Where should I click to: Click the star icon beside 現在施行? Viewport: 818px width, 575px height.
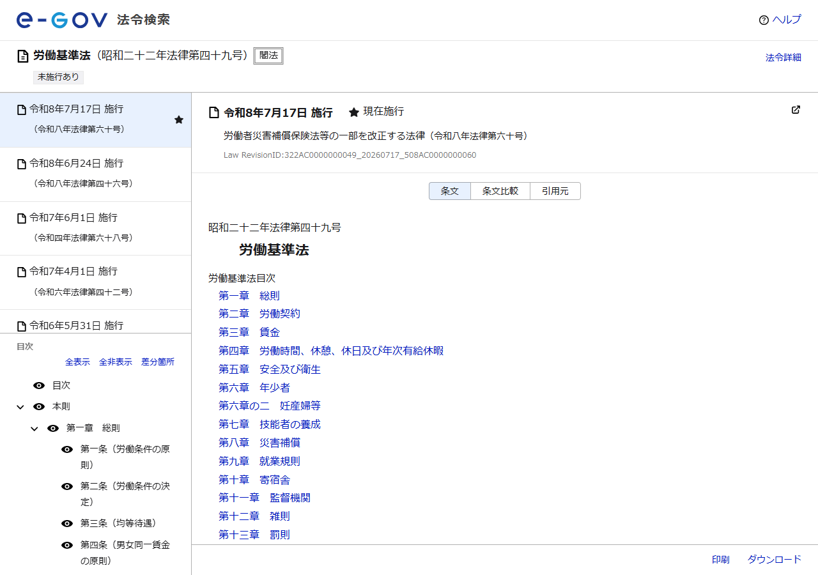pos(354,112)
